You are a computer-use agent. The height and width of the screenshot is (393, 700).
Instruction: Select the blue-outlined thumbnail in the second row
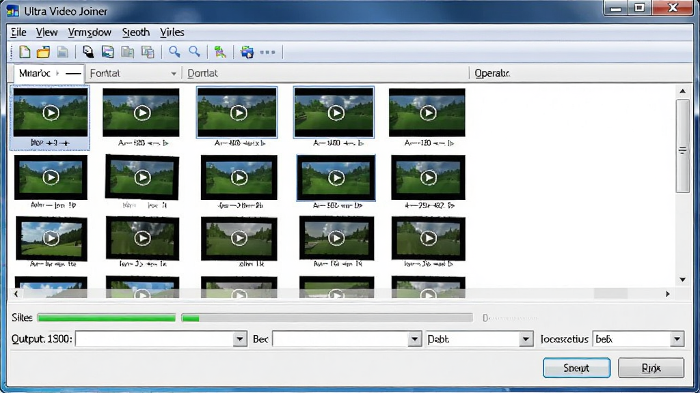(336, 178)
